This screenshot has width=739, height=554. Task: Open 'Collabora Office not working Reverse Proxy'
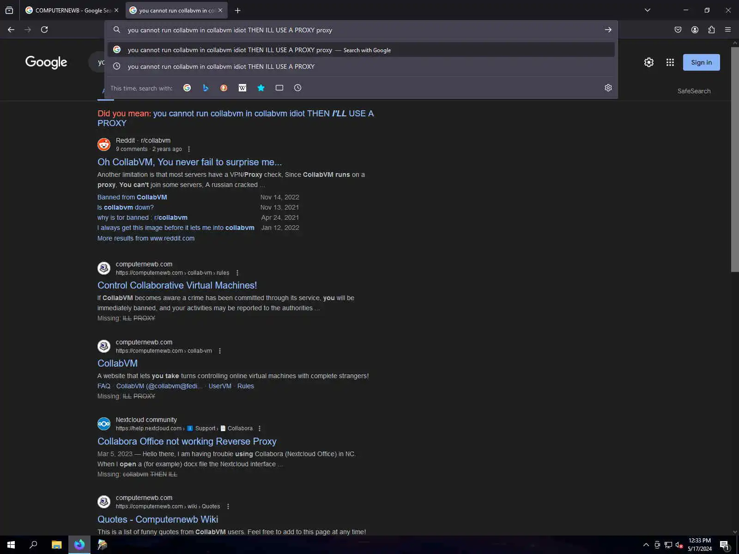[187, 441]
